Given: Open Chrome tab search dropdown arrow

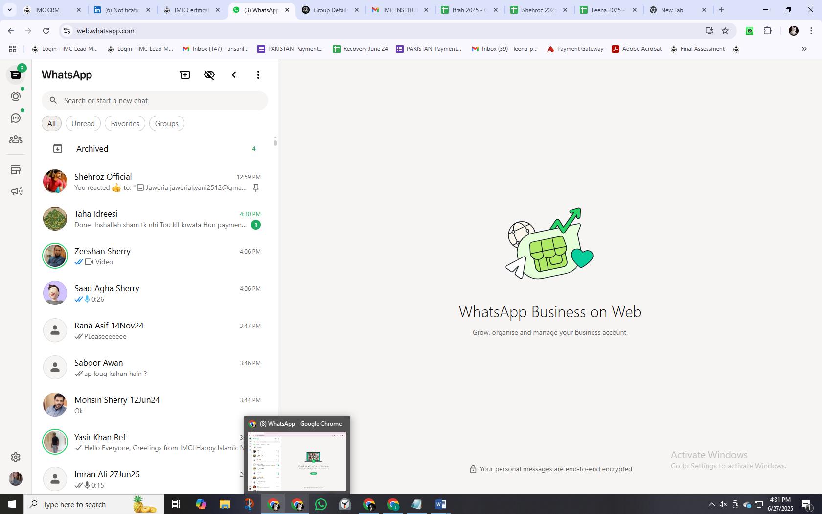Looking at the screenshot, I should click(x=9, y=10).
